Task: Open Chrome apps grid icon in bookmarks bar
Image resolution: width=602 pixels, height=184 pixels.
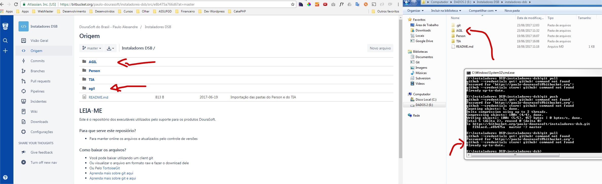Action: click(x=2, y=11)
